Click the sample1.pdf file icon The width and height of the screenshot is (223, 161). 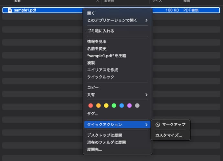[x=10, y=10]
